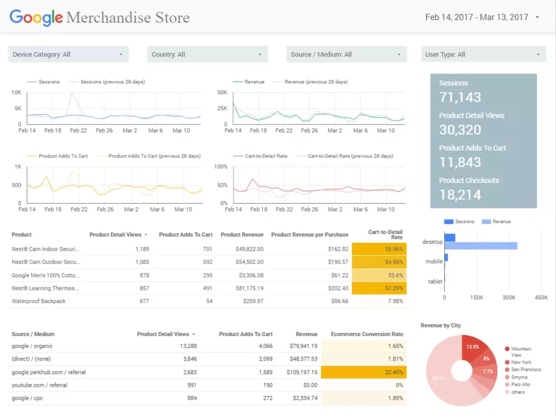Click the Ecommerce Conversion Rate column header
This screenshot has width=556, height=416.
(367, 334)
